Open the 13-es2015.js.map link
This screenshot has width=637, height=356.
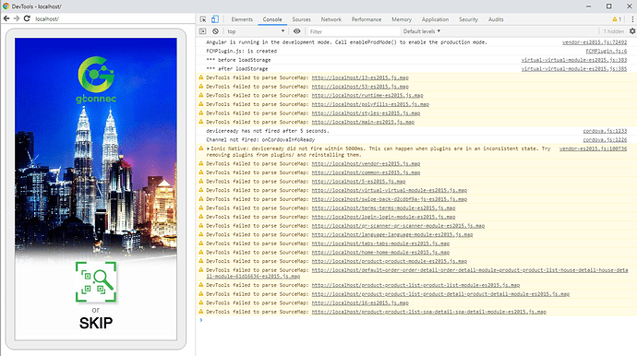[360, 77]
